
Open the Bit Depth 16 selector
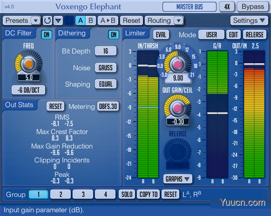coord(106,51)
